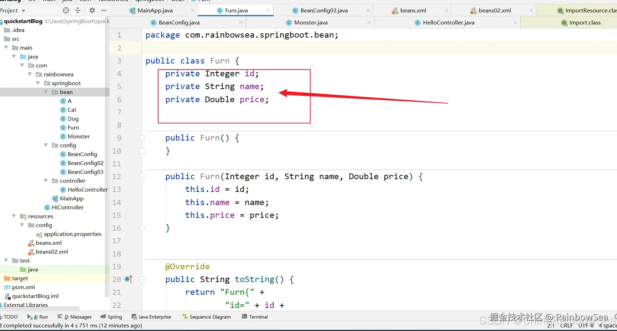Click the HiController class icon

coord(47,208)
